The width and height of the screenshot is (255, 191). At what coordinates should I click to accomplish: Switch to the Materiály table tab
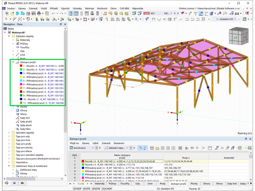(100, 184)
